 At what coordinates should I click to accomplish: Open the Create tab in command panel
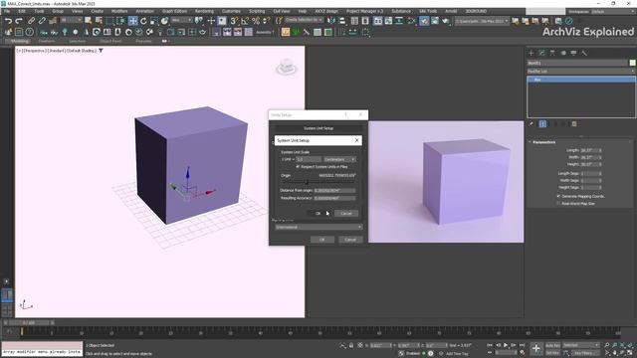tap(531, 53)
